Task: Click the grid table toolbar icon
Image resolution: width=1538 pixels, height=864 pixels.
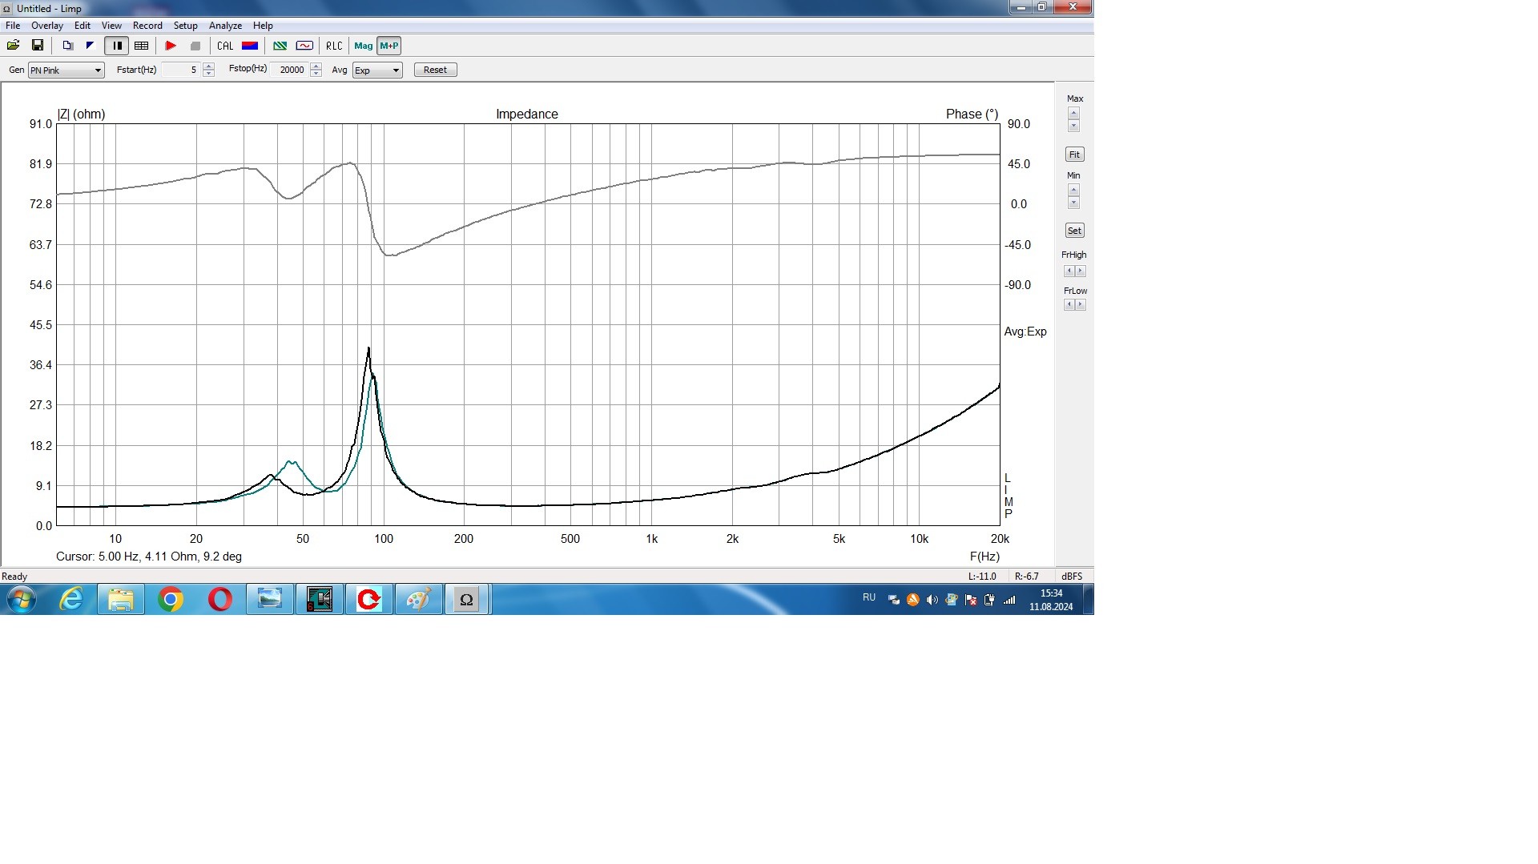Action: click(142, 46)
